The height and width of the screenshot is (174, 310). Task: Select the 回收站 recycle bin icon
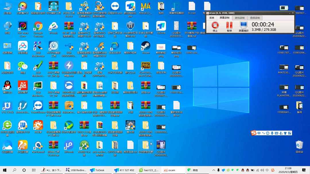pyautogui.click(x=299, y=147)
